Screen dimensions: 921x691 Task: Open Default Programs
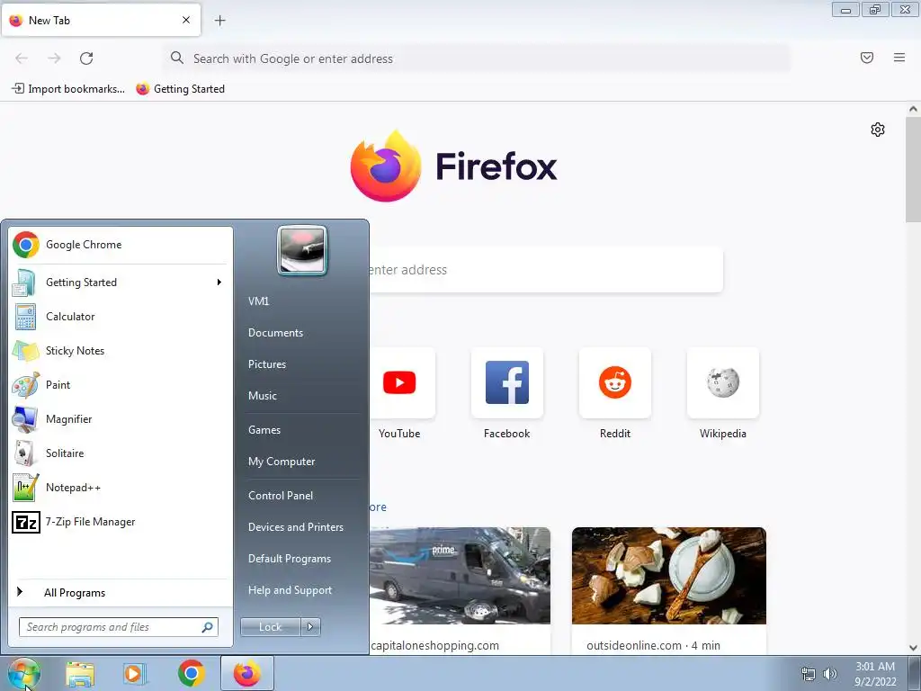(289, 559)
